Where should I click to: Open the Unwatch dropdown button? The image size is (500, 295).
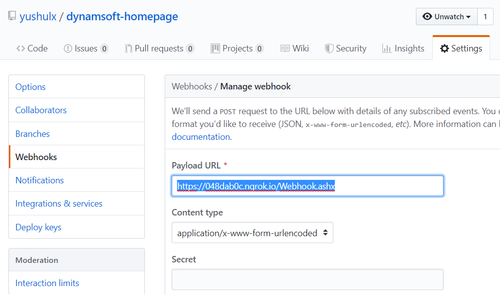click(447, 16)
